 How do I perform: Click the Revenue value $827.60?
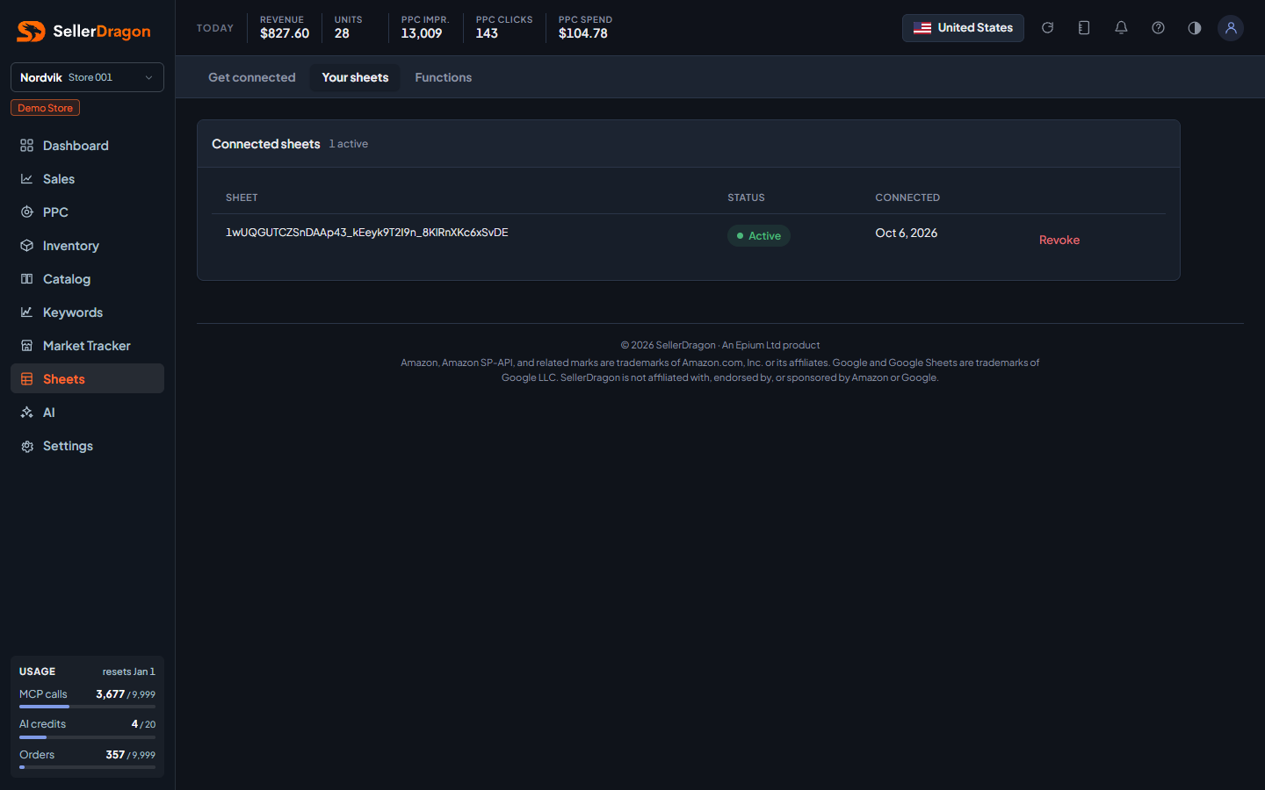click(285, 33)
